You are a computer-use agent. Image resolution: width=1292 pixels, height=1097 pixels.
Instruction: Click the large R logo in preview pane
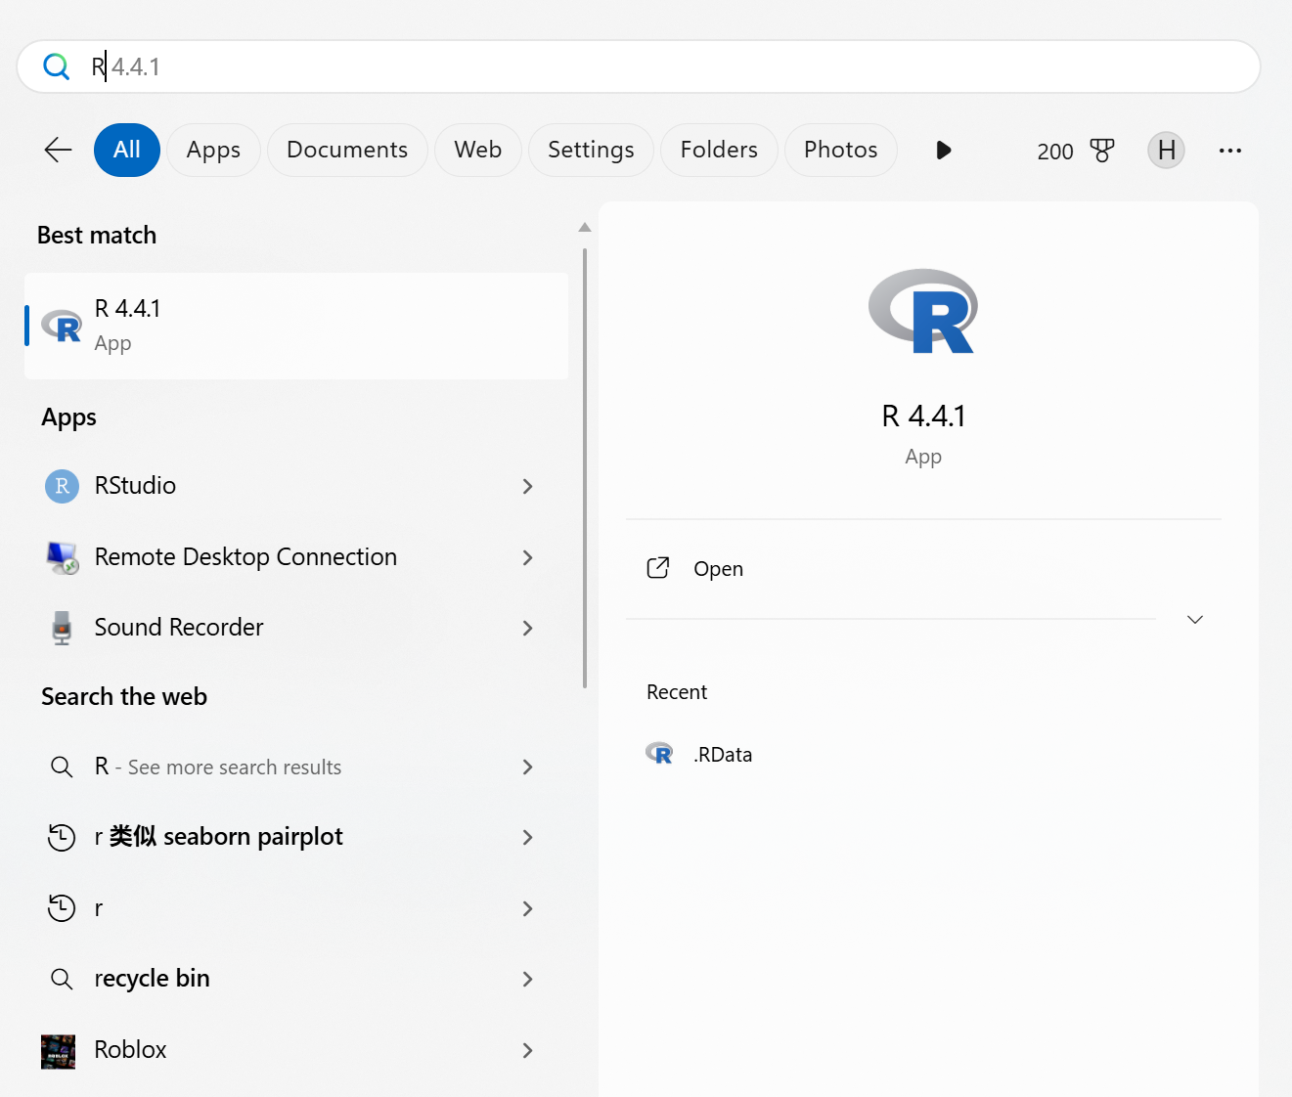tap(923, 311)
